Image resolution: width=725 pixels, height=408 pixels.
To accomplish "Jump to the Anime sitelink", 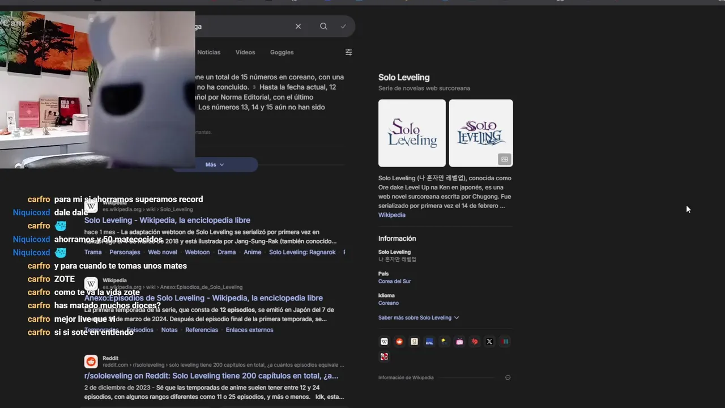I will pyautogui.click(x=253, y=252).
